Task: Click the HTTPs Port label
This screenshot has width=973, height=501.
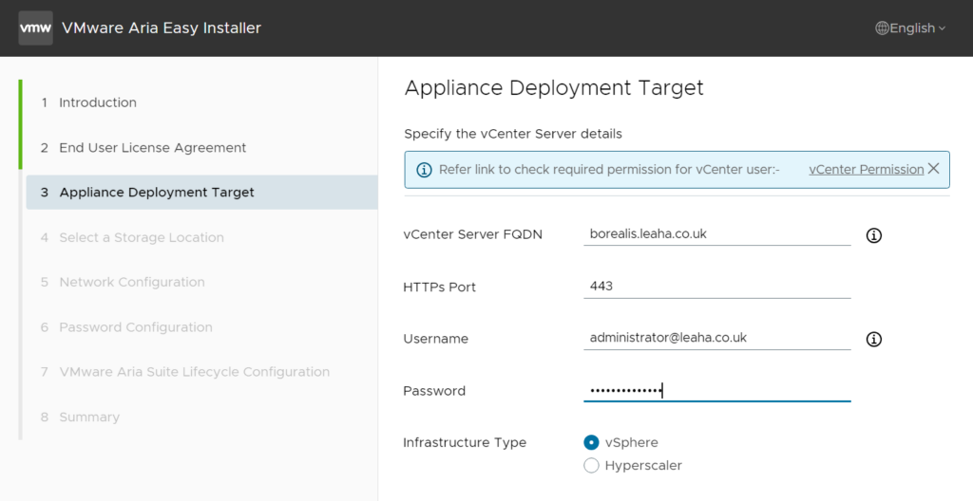Action: point(439,288)
